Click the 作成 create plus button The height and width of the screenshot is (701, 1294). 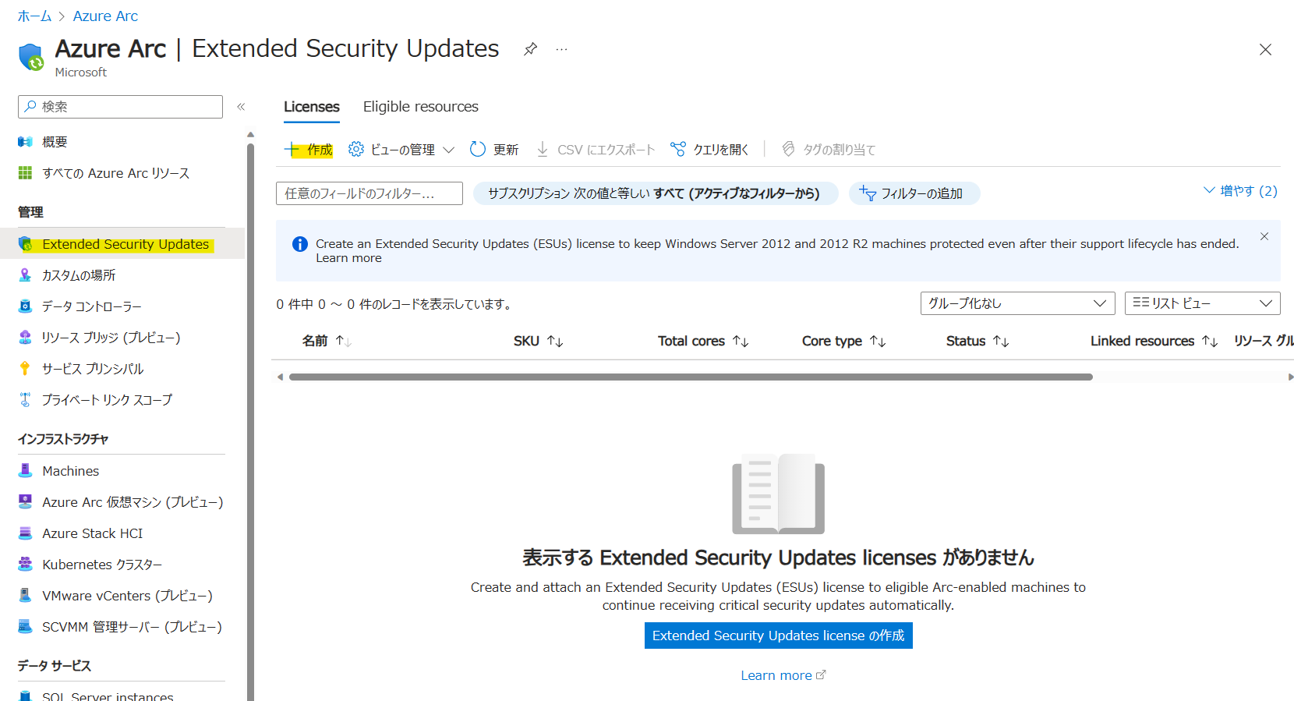tap(309, 149)
